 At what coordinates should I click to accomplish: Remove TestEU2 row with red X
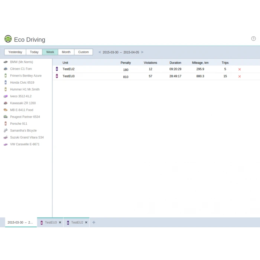pyautogui.click(x=239, y=69)
